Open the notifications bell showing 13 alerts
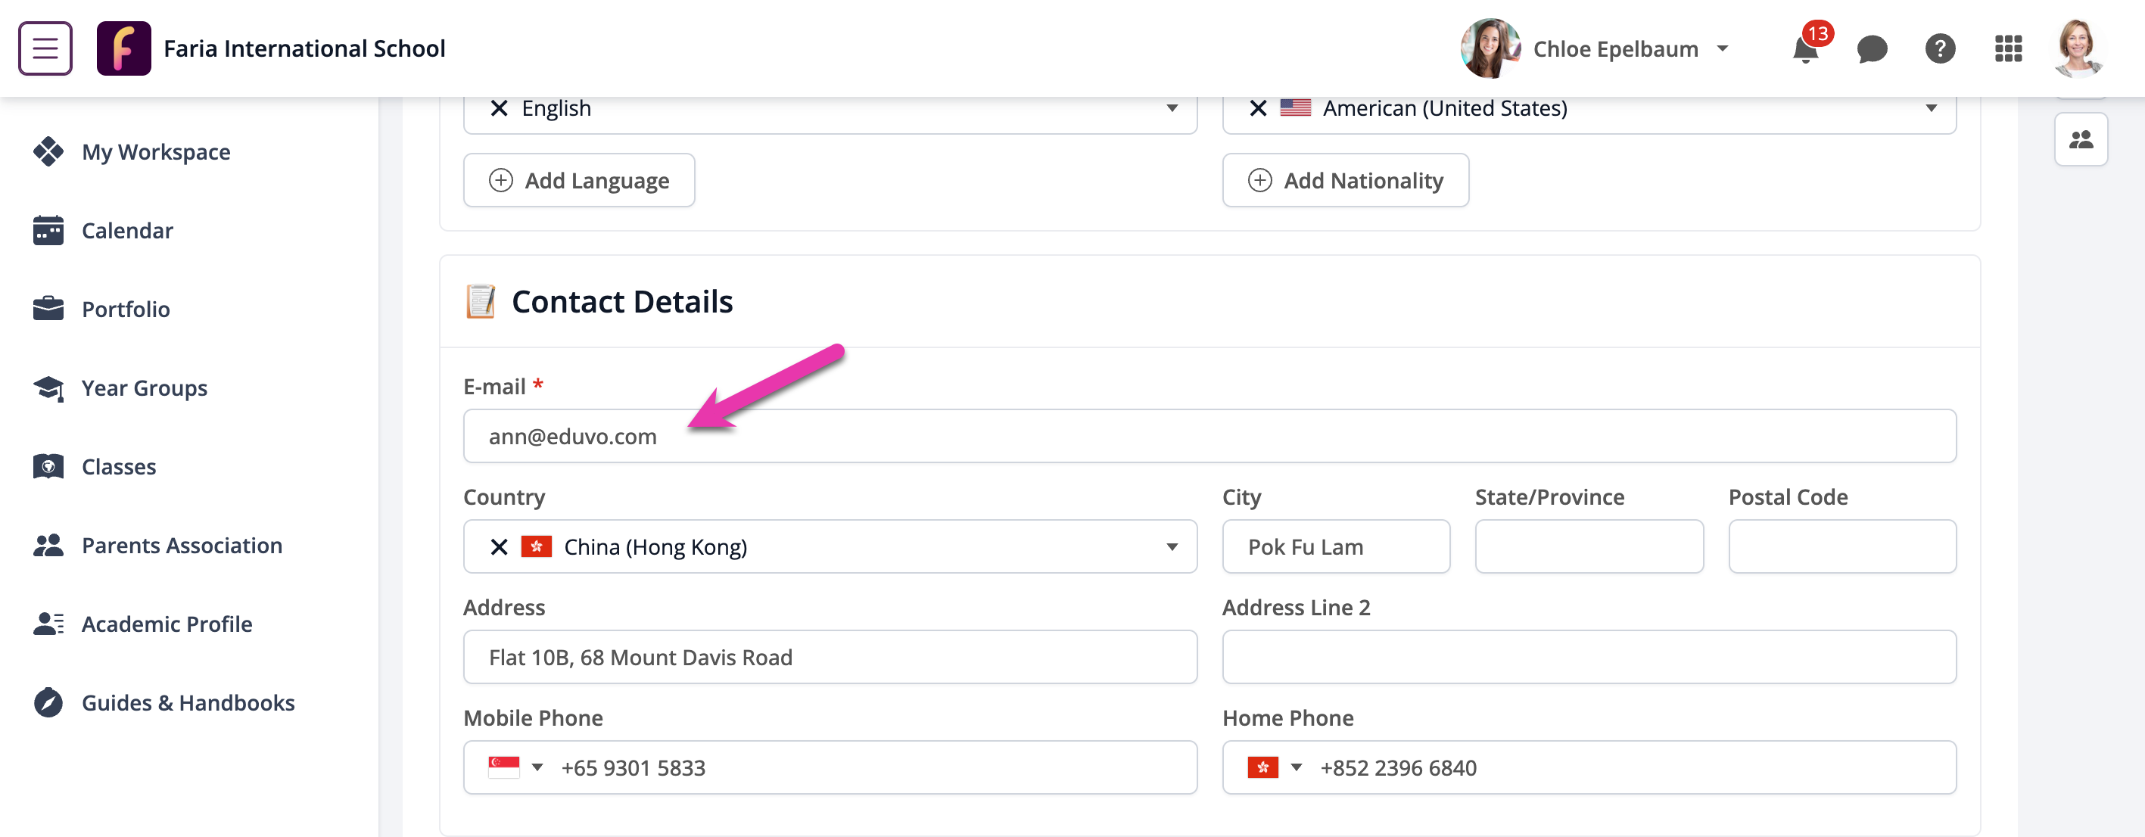Image resolution: width=2145 pixels, height=837 pixels. point(1805,48)
